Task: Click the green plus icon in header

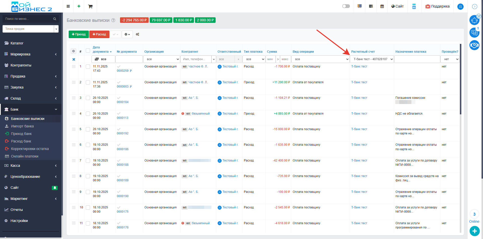Action: (79, 6)
